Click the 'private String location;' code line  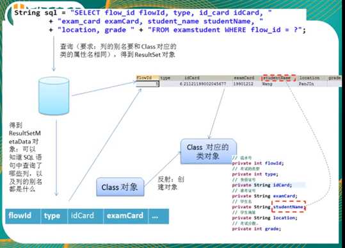265,218
